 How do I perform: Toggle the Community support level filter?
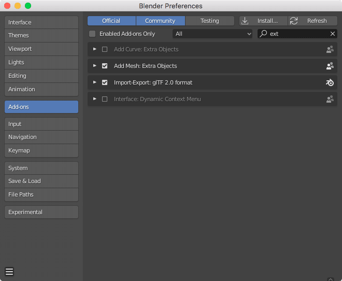[160, 21]
